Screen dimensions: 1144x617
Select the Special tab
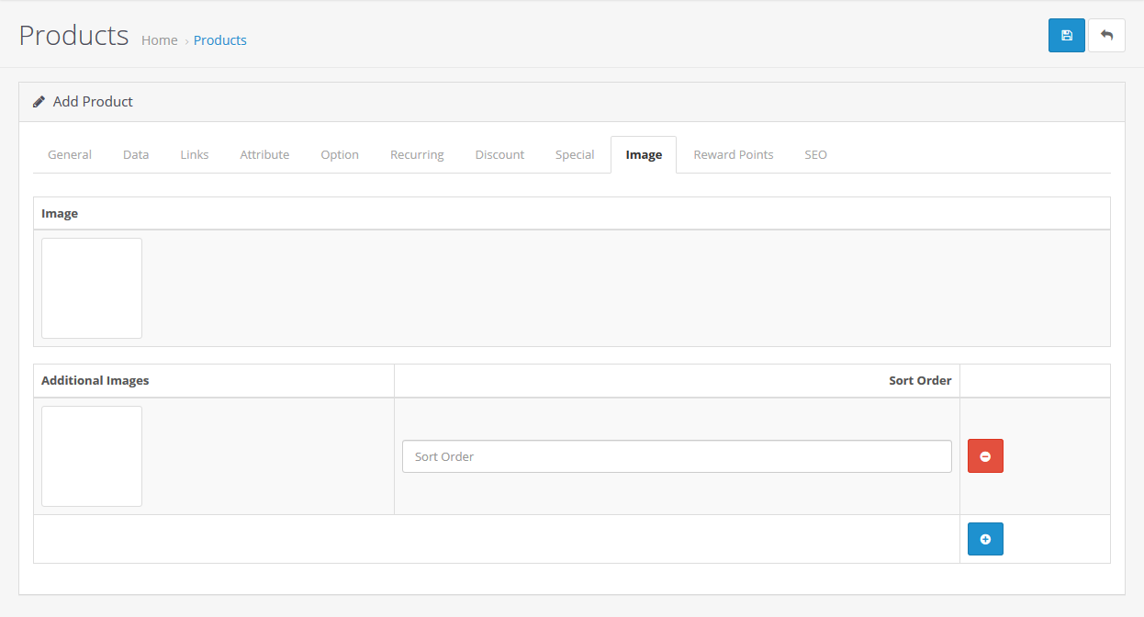point(575,154)
